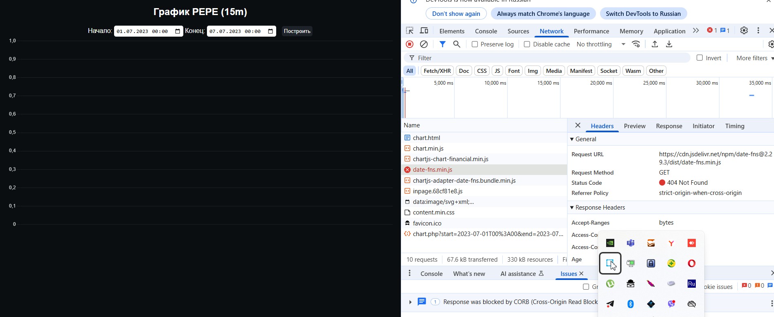Click the Ru language tray icon
The image size is (774, 317).
pyautogui.click(x=692, y=284)
